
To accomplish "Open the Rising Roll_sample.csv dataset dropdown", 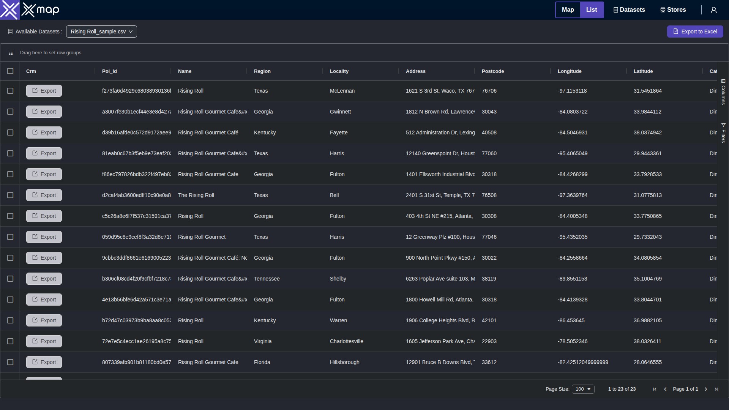I will (x=101, y=32).
